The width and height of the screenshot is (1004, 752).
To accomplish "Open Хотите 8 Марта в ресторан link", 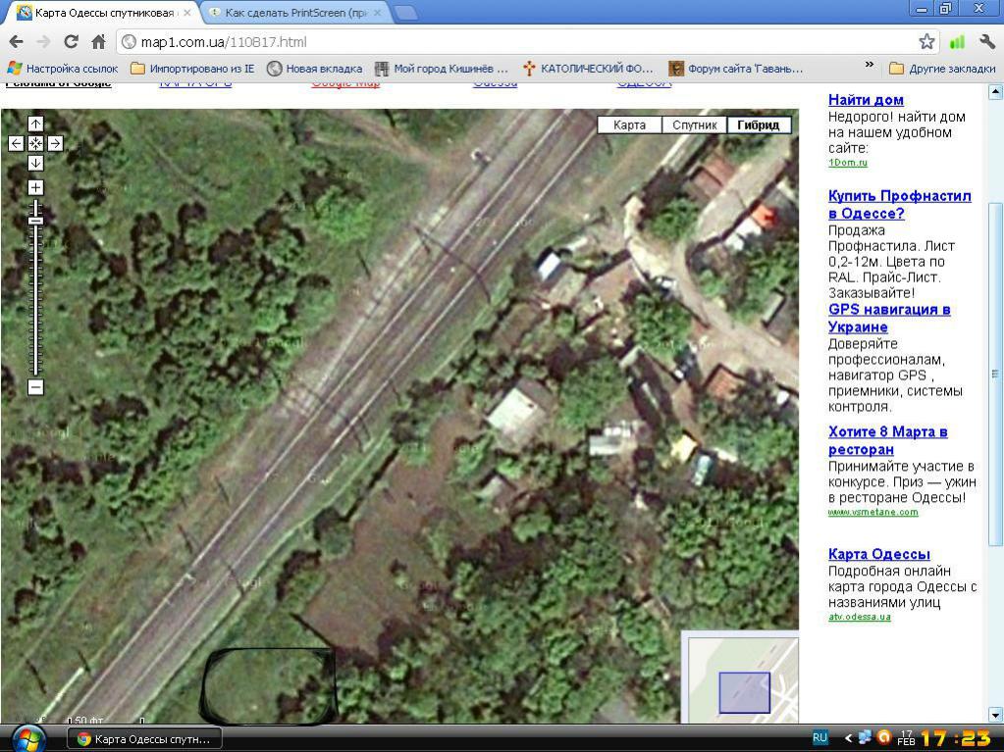I will tap(887, 440).
